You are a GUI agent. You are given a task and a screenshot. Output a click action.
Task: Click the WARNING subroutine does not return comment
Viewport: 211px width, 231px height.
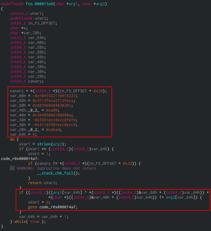(56, 168)
